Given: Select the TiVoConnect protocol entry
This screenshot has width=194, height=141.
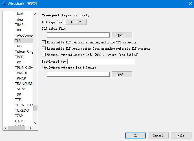Looking at the screenshot, I should point(24,35).
